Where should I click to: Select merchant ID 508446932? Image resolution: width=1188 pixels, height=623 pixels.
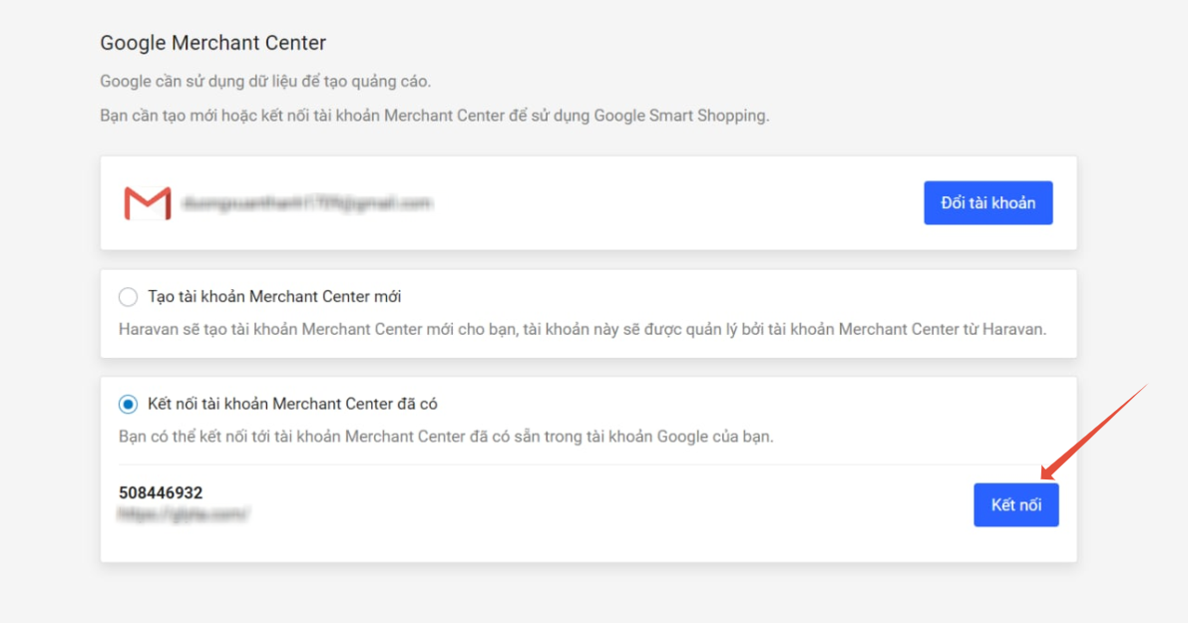tap(161, 492)
